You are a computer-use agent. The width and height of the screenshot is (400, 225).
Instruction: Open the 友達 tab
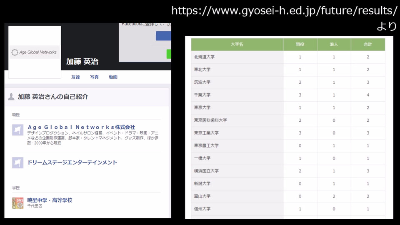pos(75,77)
